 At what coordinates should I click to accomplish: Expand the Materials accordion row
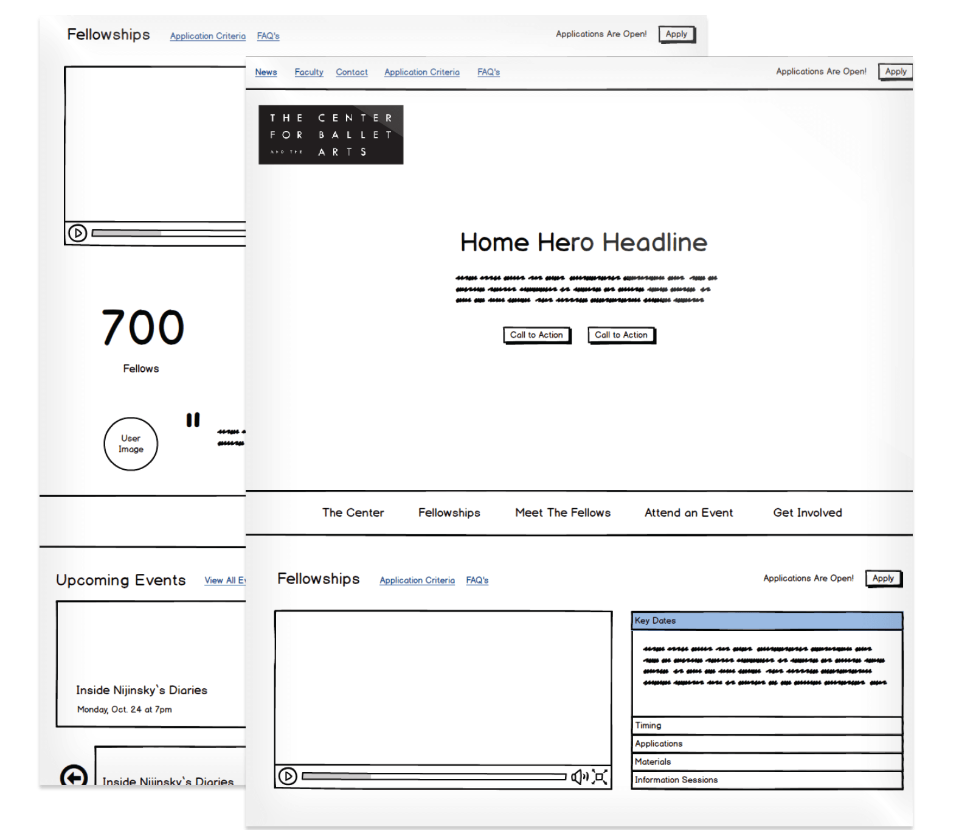point(766,762)
